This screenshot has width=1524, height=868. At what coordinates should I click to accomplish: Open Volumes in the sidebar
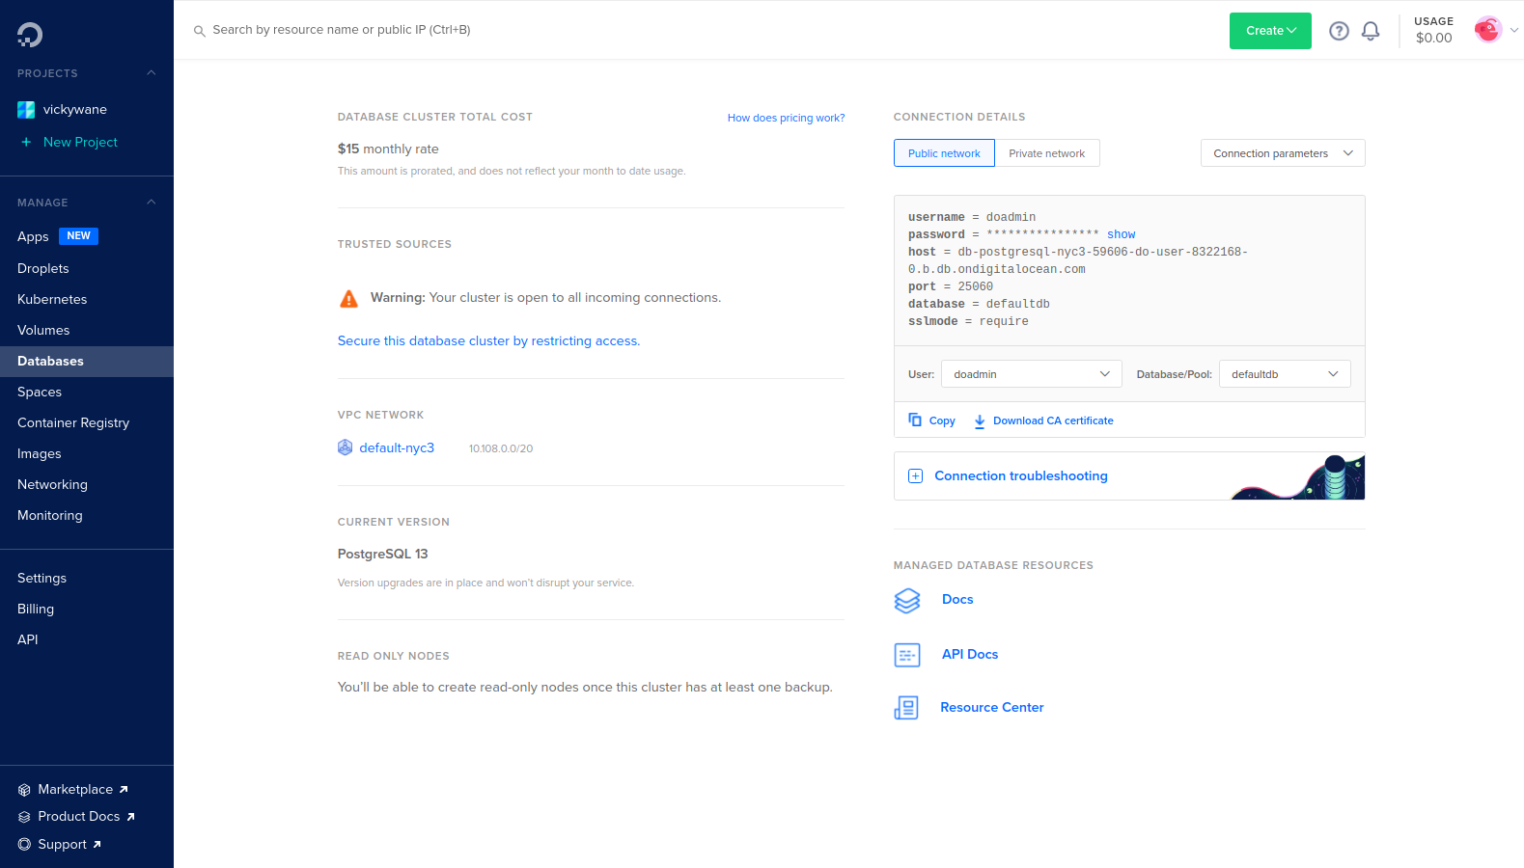(43, 331)
